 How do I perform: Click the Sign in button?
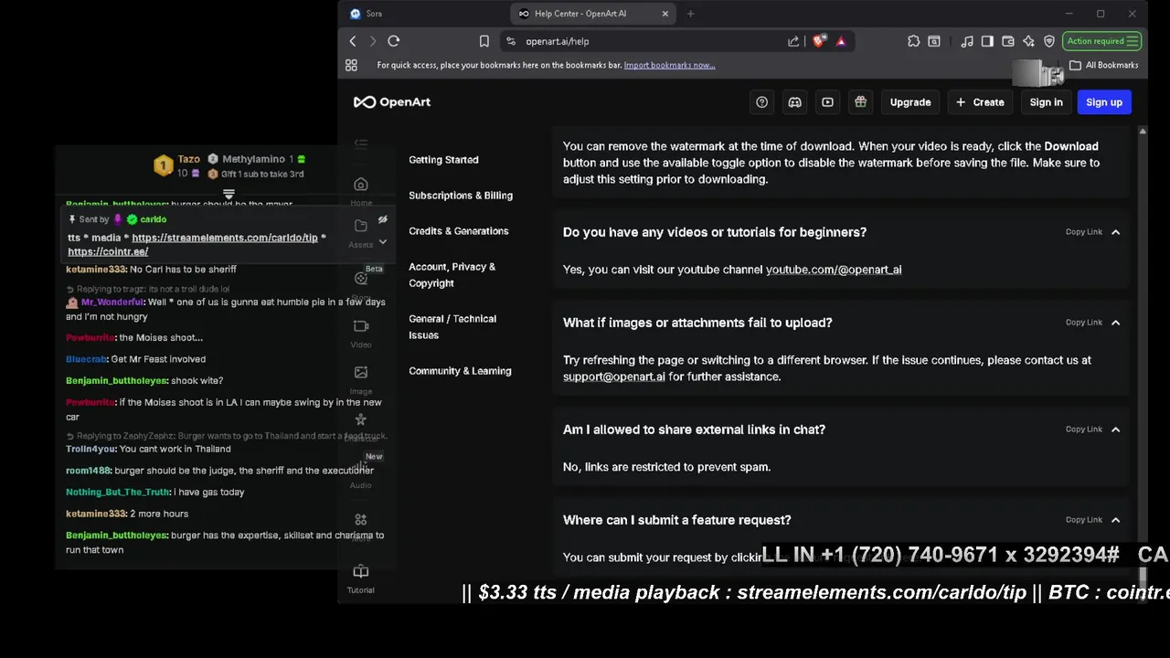[1046, 102]
